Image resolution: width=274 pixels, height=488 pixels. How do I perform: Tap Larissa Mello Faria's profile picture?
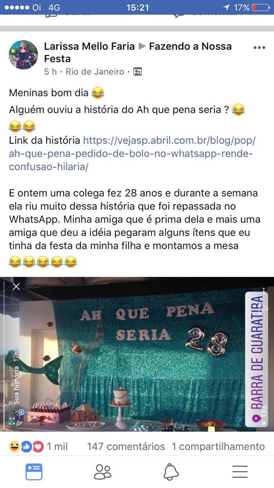pyautogui.click(x=23, y=55)
